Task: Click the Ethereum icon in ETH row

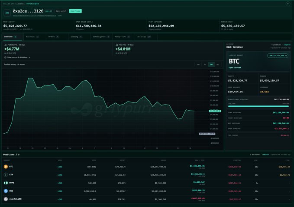Action: coord(6,175)
